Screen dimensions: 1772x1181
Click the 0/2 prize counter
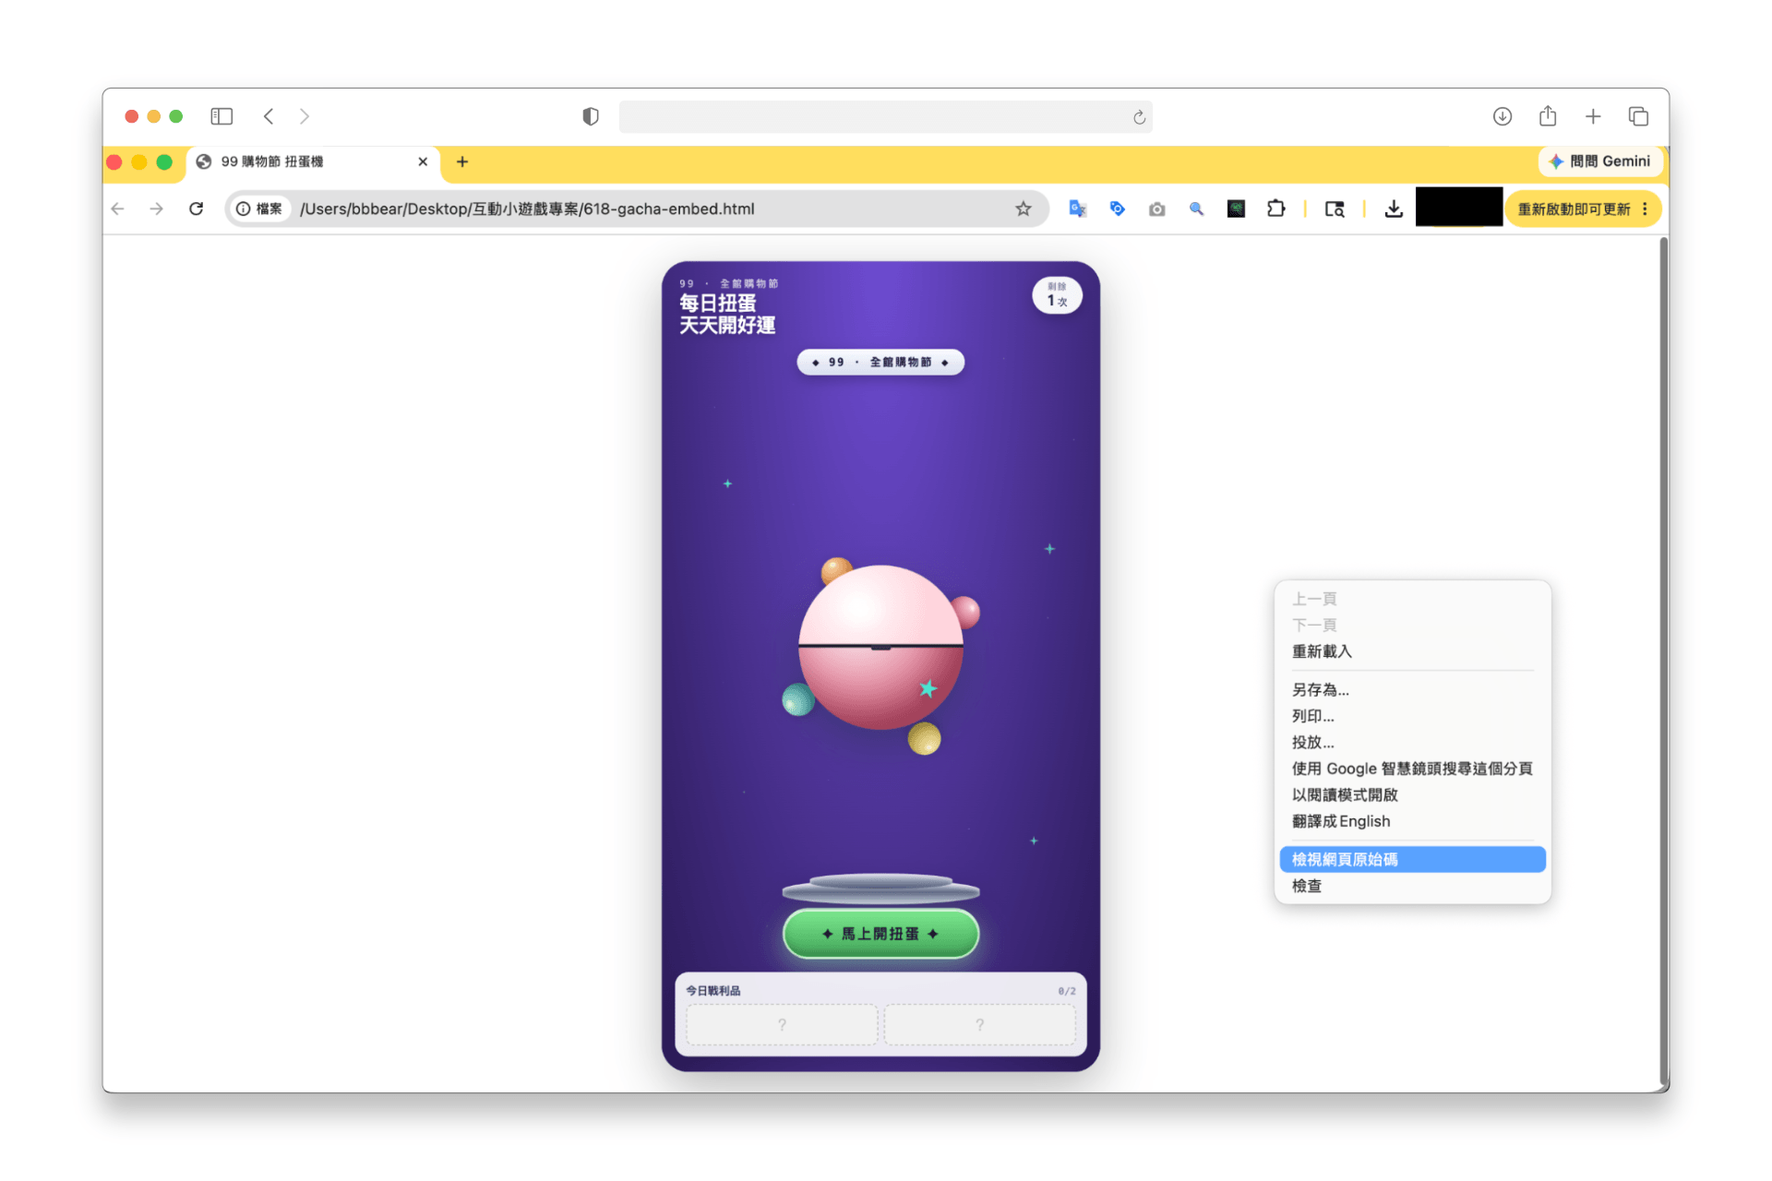(1067, 991)
